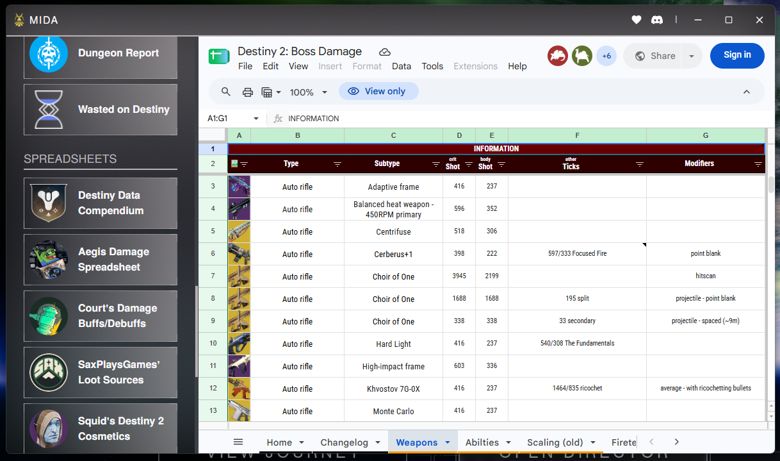Open the Tools menu

coord(432,66)
